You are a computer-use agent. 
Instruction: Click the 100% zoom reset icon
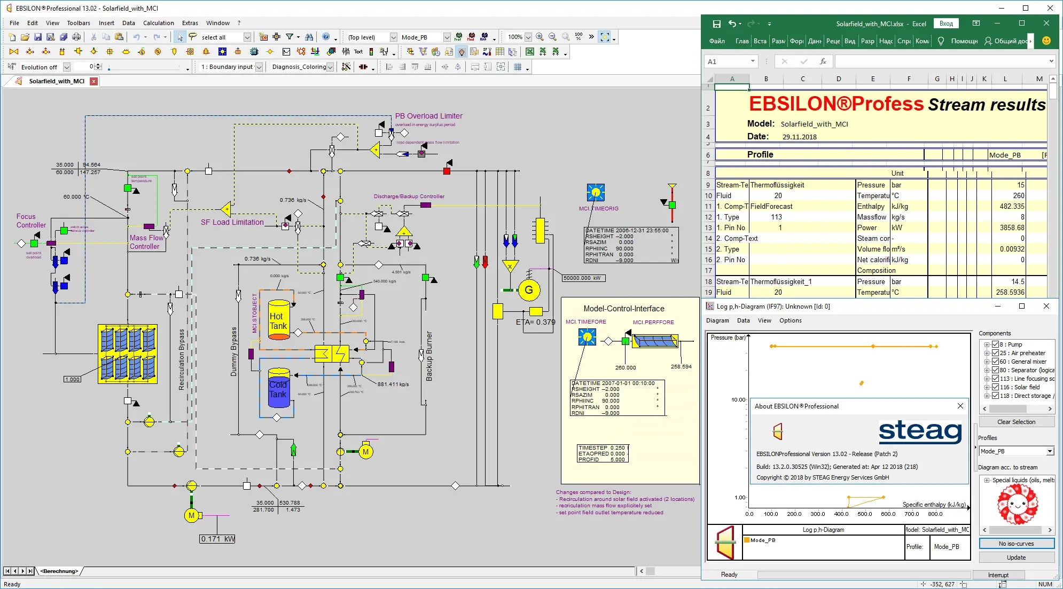tap(579, 37)
